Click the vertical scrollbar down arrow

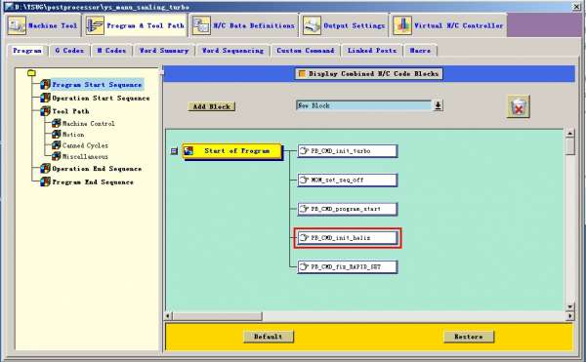pyautogui.click(x=570, y=306)
